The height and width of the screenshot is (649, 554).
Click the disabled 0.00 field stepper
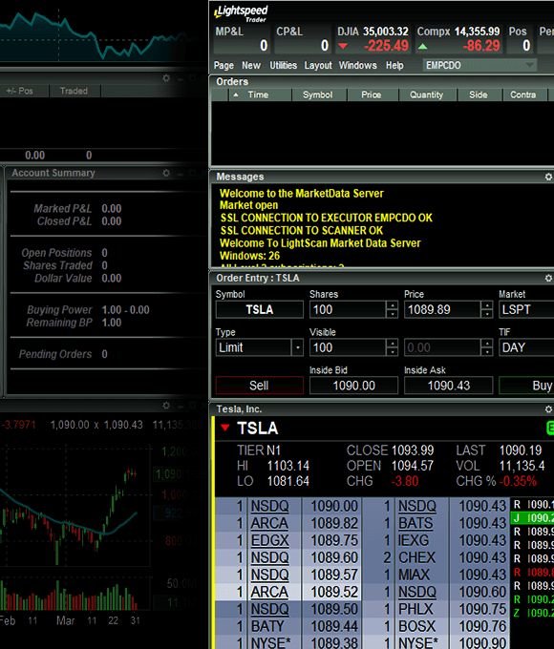[486, 347]
